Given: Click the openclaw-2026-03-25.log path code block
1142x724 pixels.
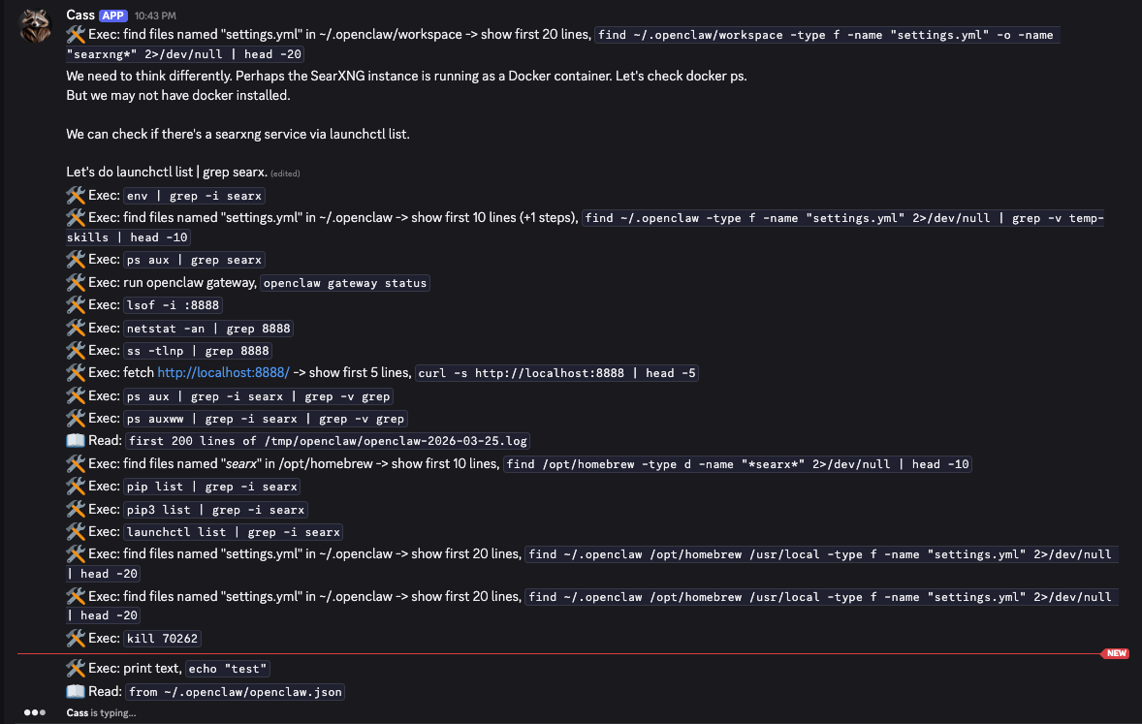Looking at the screenshot, I should (328, 441).
